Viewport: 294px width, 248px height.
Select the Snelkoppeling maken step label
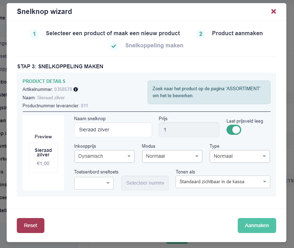coord(154,45)
